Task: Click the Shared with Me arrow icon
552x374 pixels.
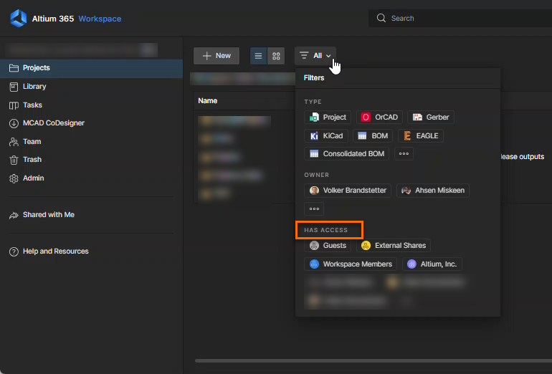Action: coord(14,216)
